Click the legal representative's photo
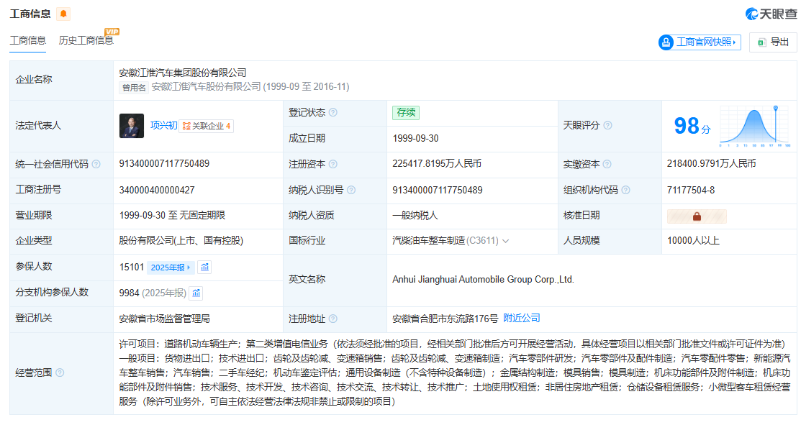801x425 pixels. pos(132,126)
